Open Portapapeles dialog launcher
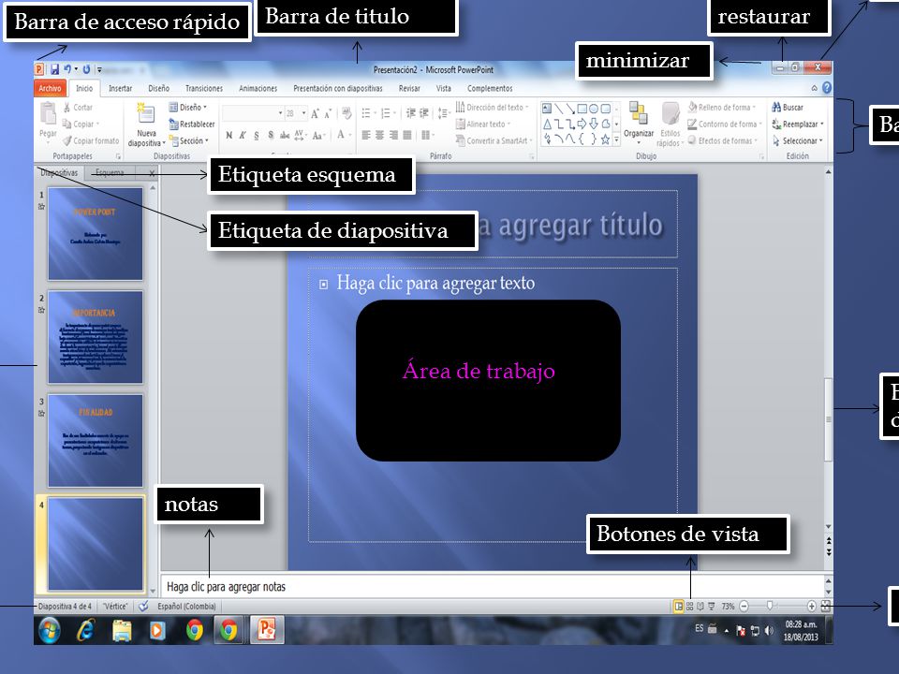The width and height of the screenshot is (899, 674). (119, 156)
